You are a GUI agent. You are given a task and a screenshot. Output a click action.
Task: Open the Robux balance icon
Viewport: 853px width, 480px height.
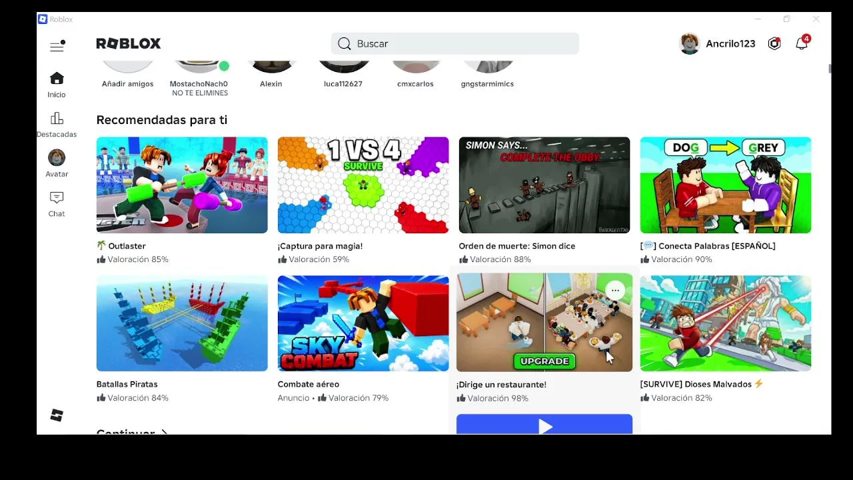pos(774,44)
